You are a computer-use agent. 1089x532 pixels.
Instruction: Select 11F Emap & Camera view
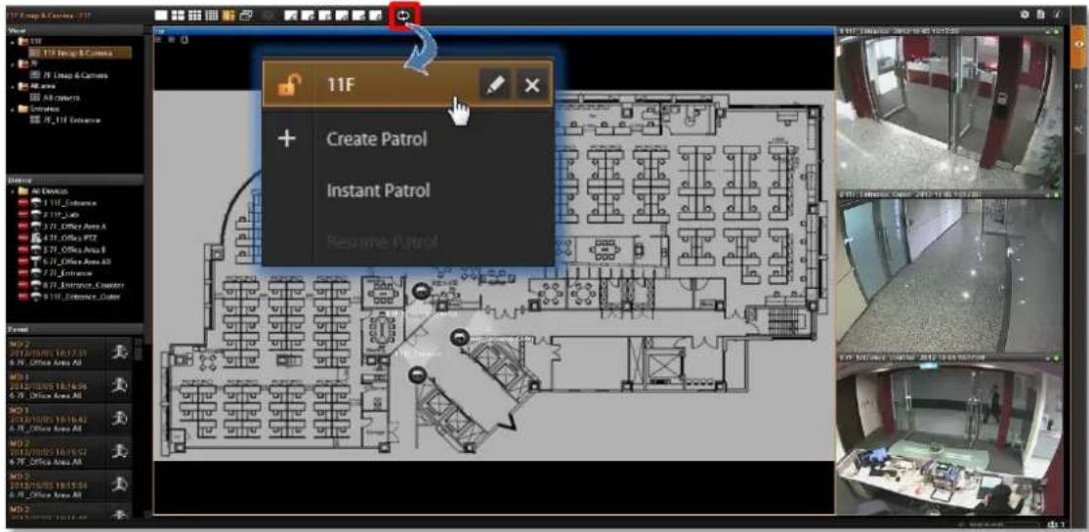coord(78,52)
